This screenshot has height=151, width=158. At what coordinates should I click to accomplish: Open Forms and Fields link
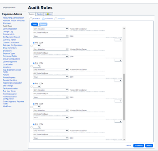click(10, 56)
